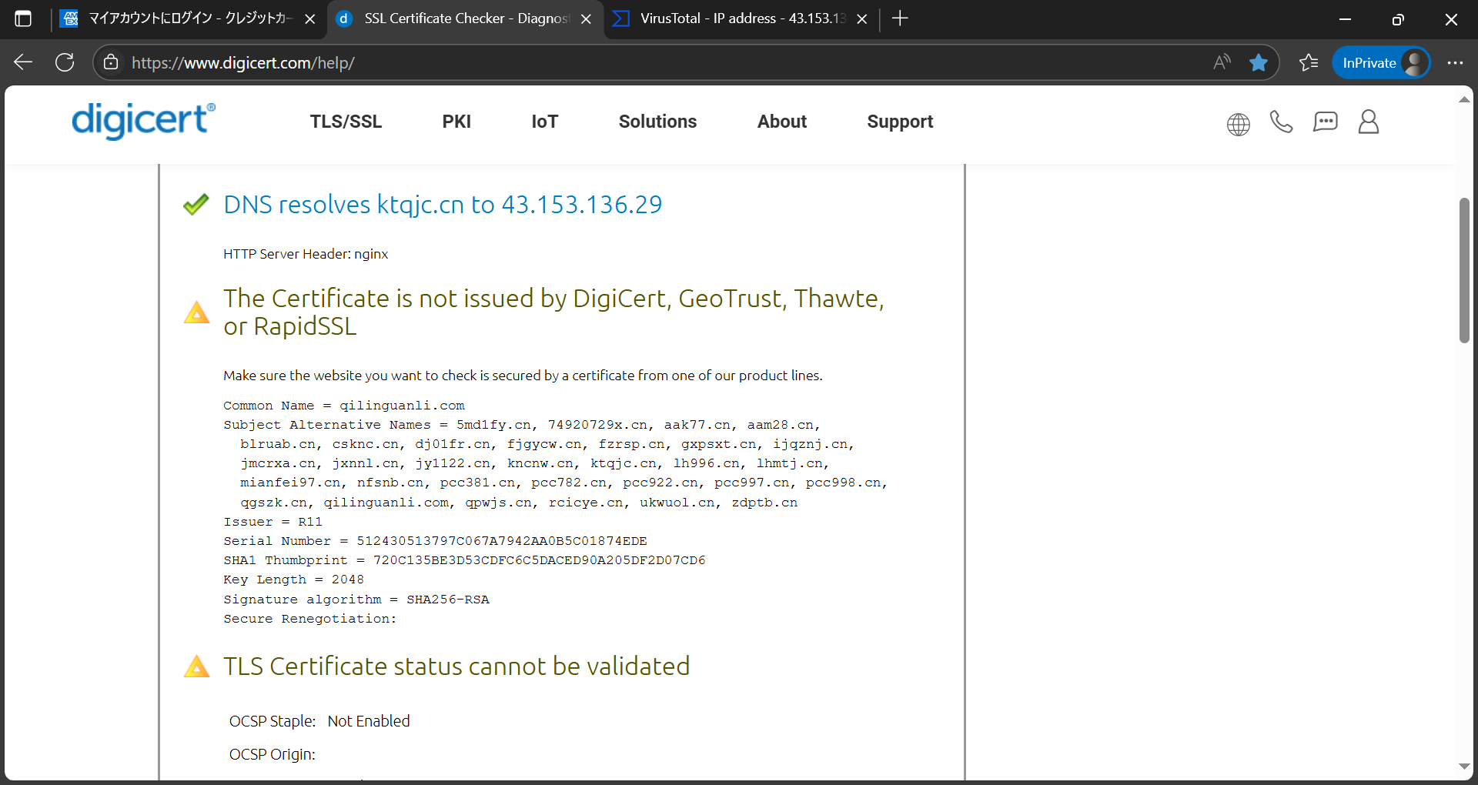Image resolution: width=1478 pixels, height=785 pixels.
Task: Switch to the マイアカウントにログイン tab
Action: 189,18
